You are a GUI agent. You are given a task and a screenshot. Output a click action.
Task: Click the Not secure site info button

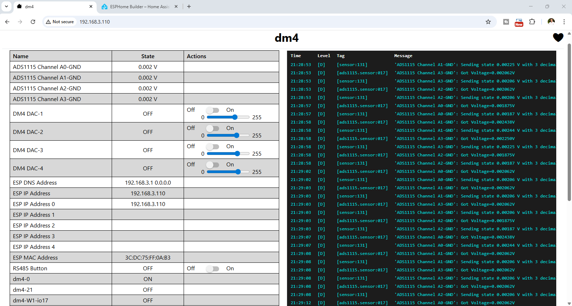[60, 22]
